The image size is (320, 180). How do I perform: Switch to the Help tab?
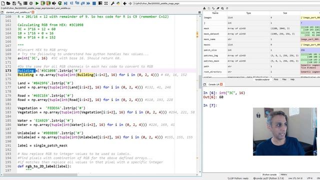[292, 79]
